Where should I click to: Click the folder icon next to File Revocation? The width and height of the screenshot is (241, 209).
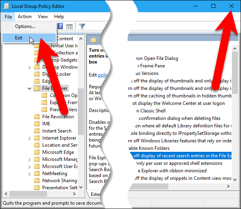37,117
